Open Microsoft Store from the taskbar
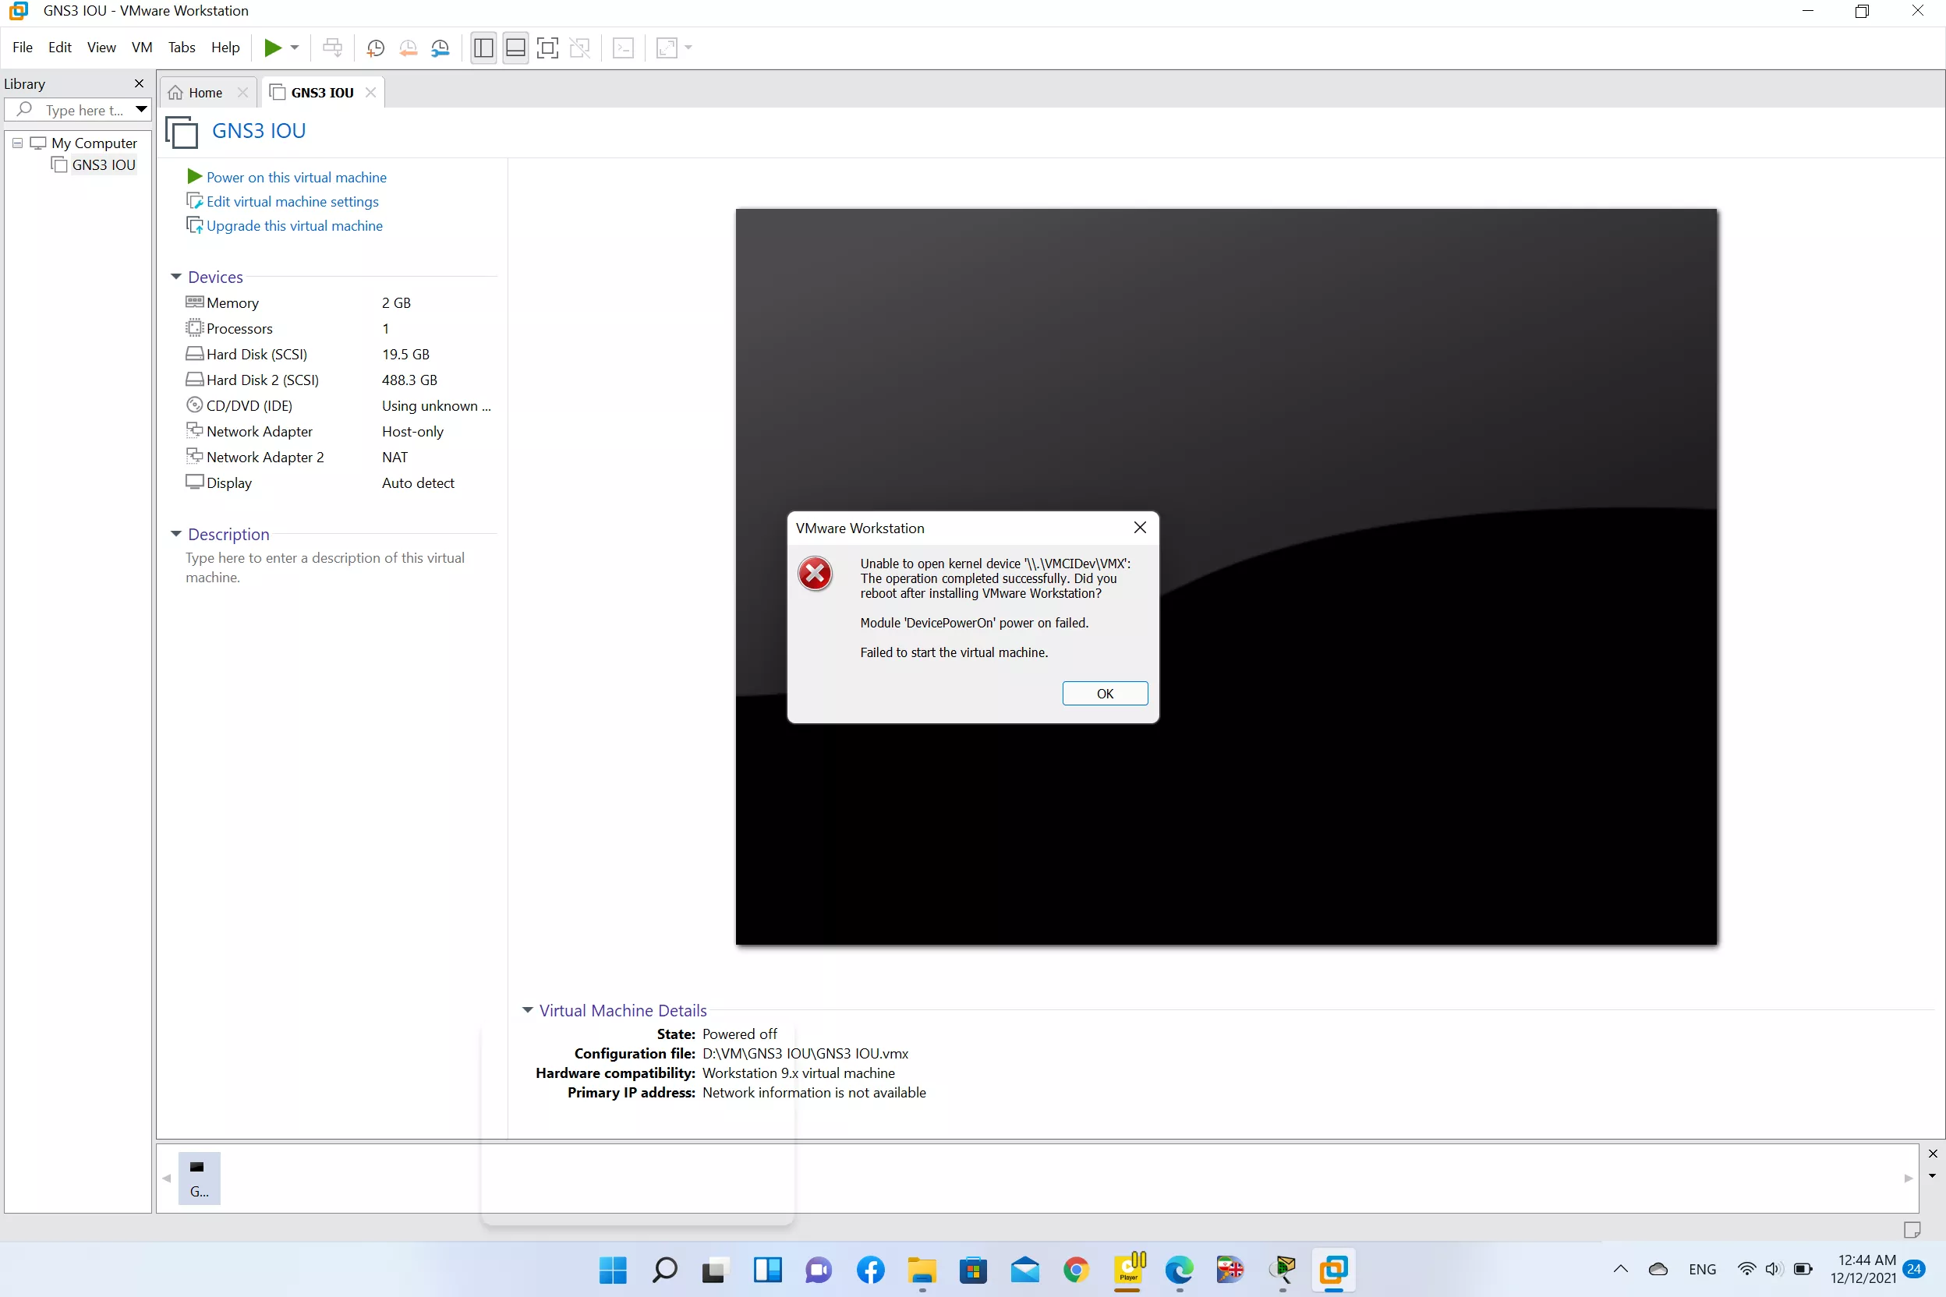This screenshot has height=1297, width=1946. (x=973, y=1270)
